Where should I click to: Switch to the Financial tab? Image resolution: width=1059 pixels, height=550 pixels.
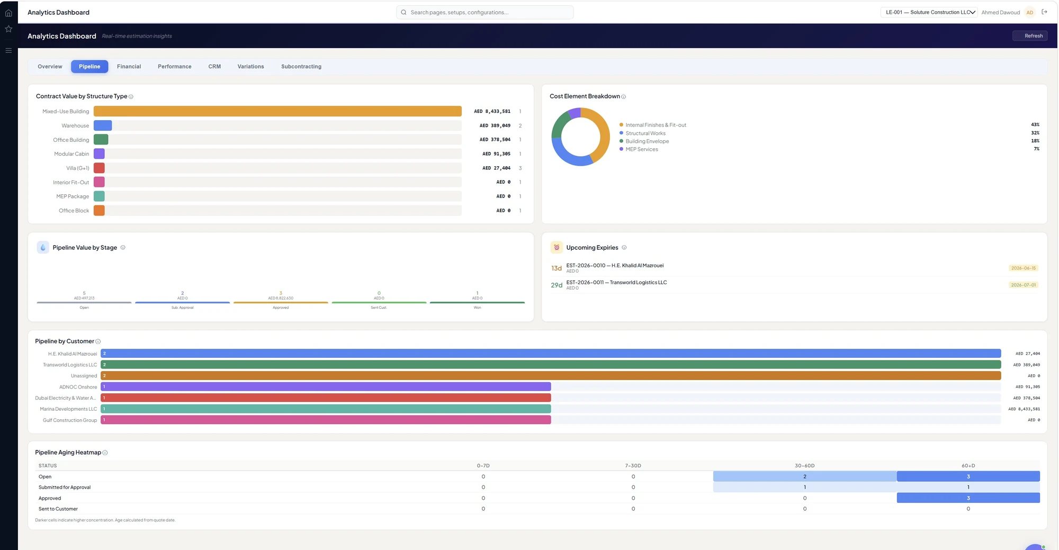pos(129,67)
